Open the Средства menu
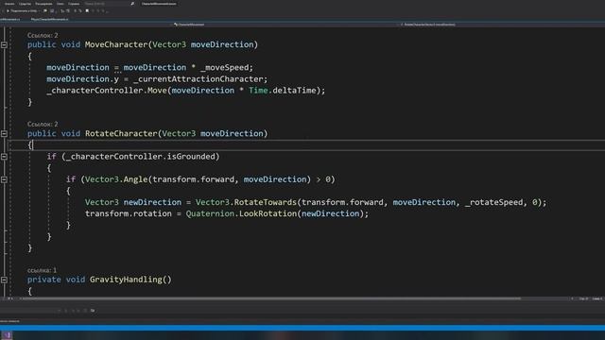This screenshot has width=605, height=340. (x=25, y=4)
